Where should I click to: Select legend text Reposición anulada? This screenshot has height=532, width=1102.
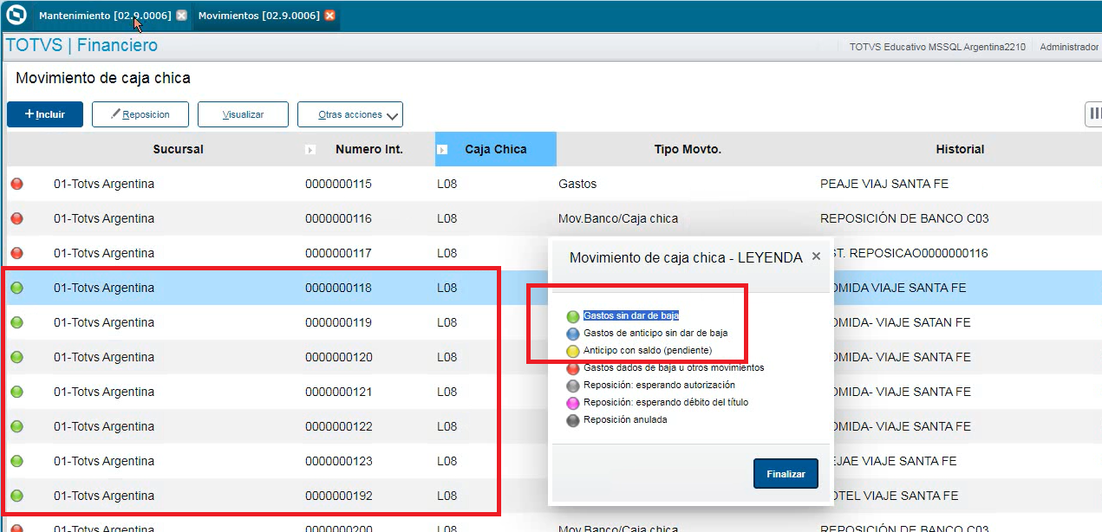pos(625,419)
